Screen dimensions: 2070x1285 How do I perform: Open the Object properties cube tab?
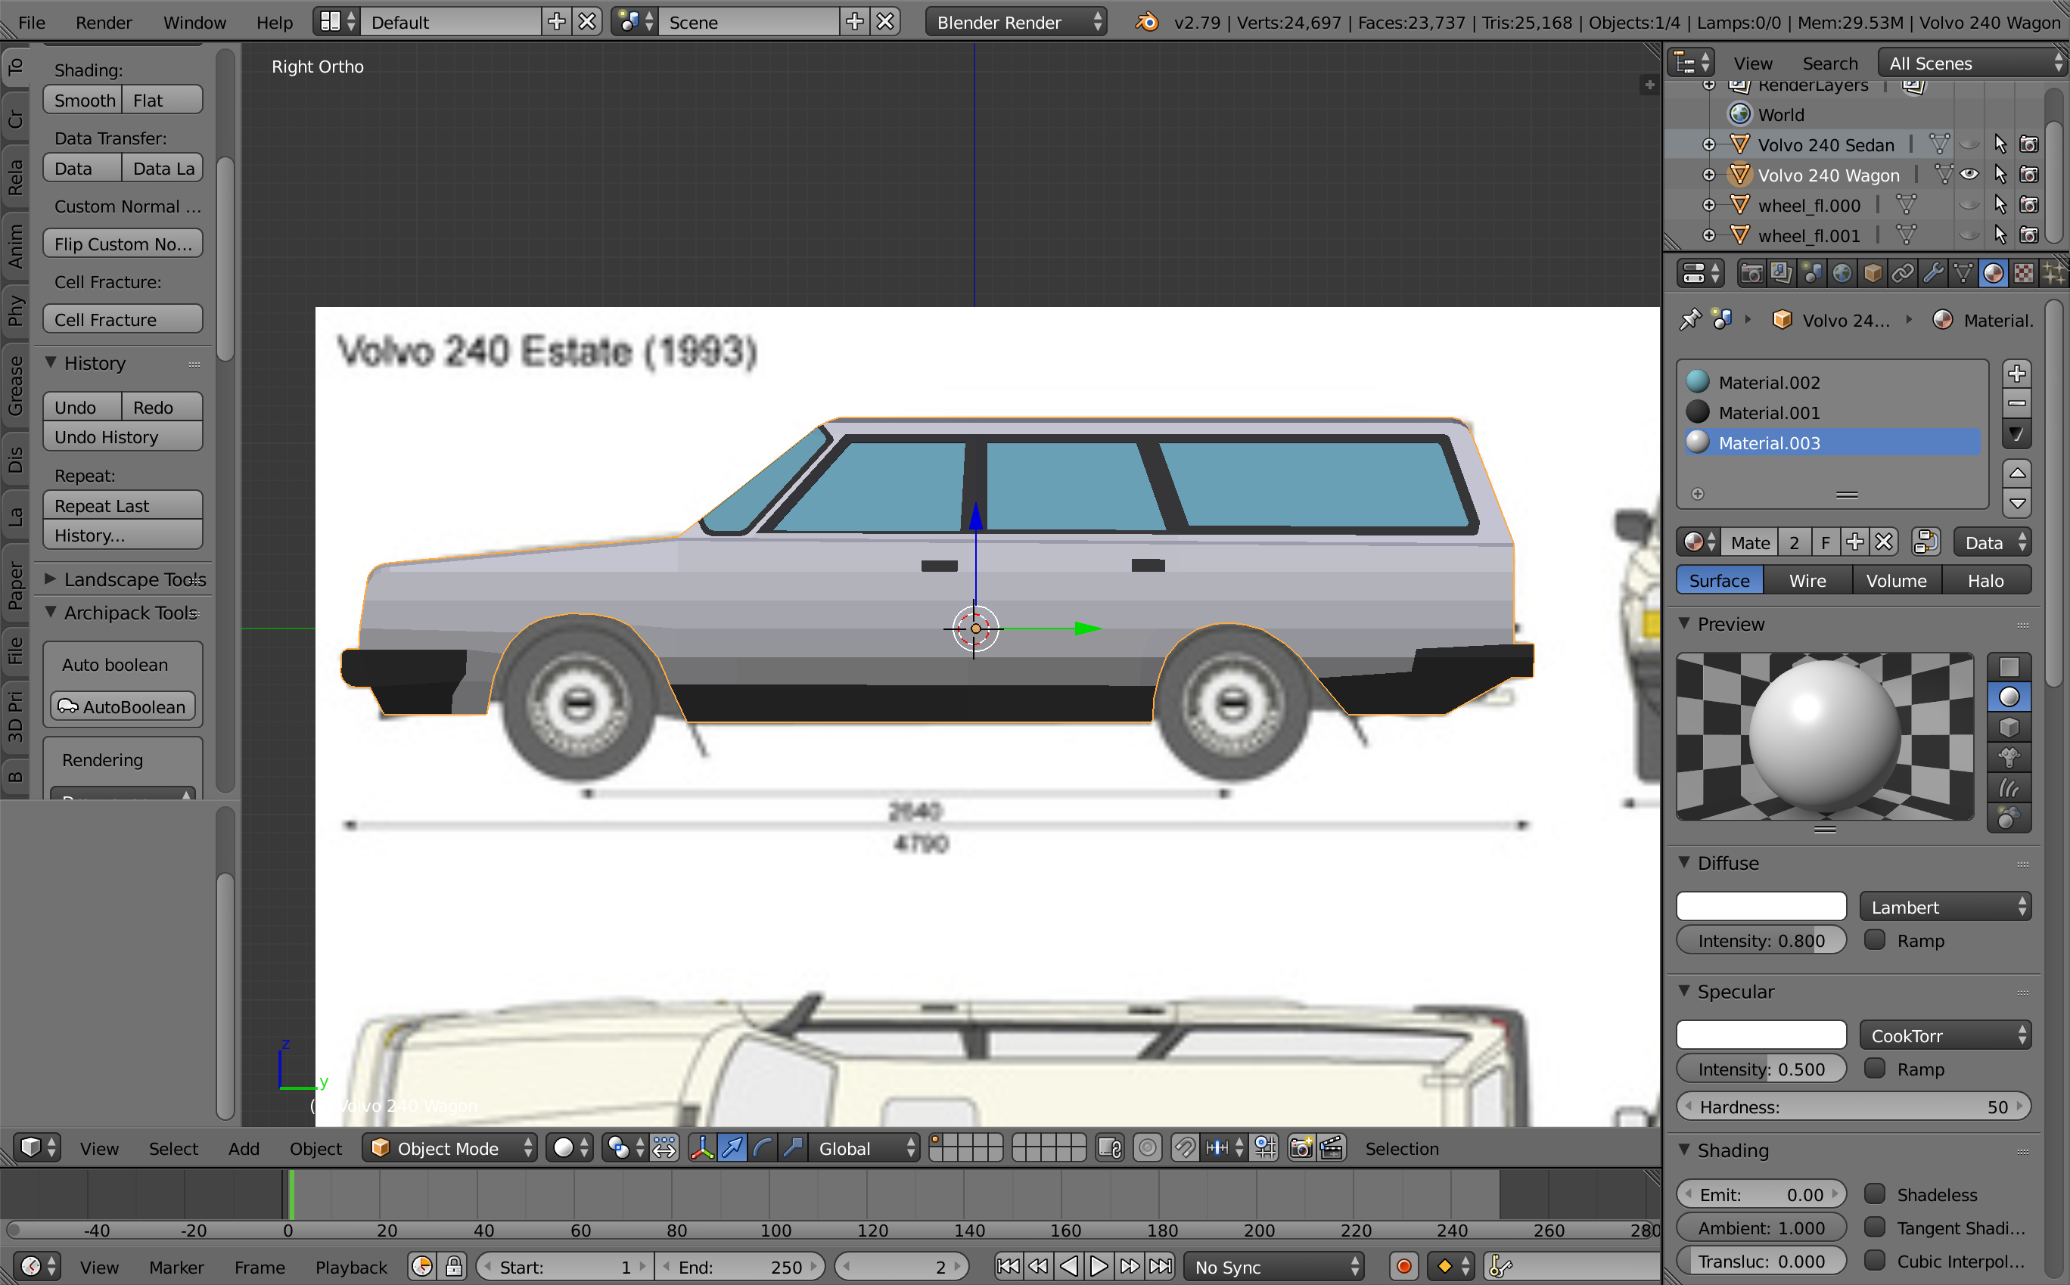1873,273
